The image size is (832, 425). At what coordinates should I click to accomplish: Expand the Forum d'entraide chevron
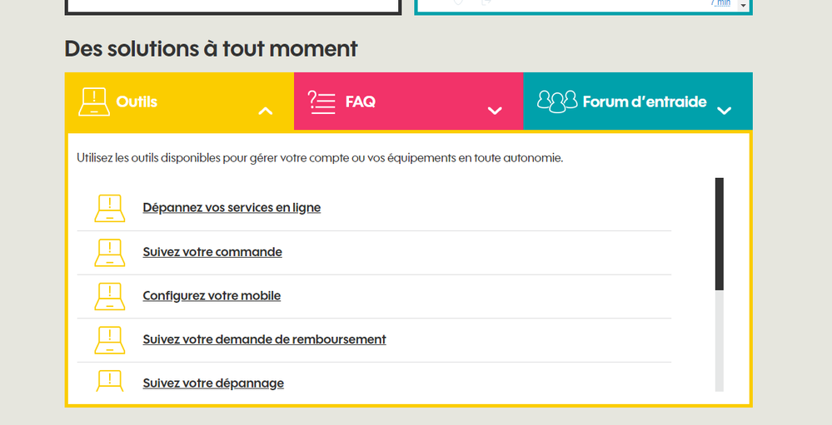[x=724, y=111]
